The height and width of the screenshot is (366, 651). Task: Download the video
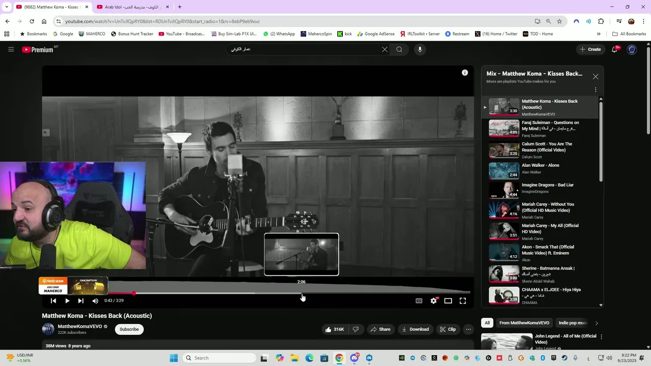coord(416,329)
